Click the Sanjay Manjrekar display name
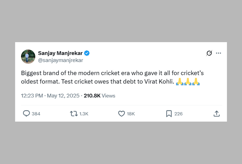242x164 pixels. point(61,53)
